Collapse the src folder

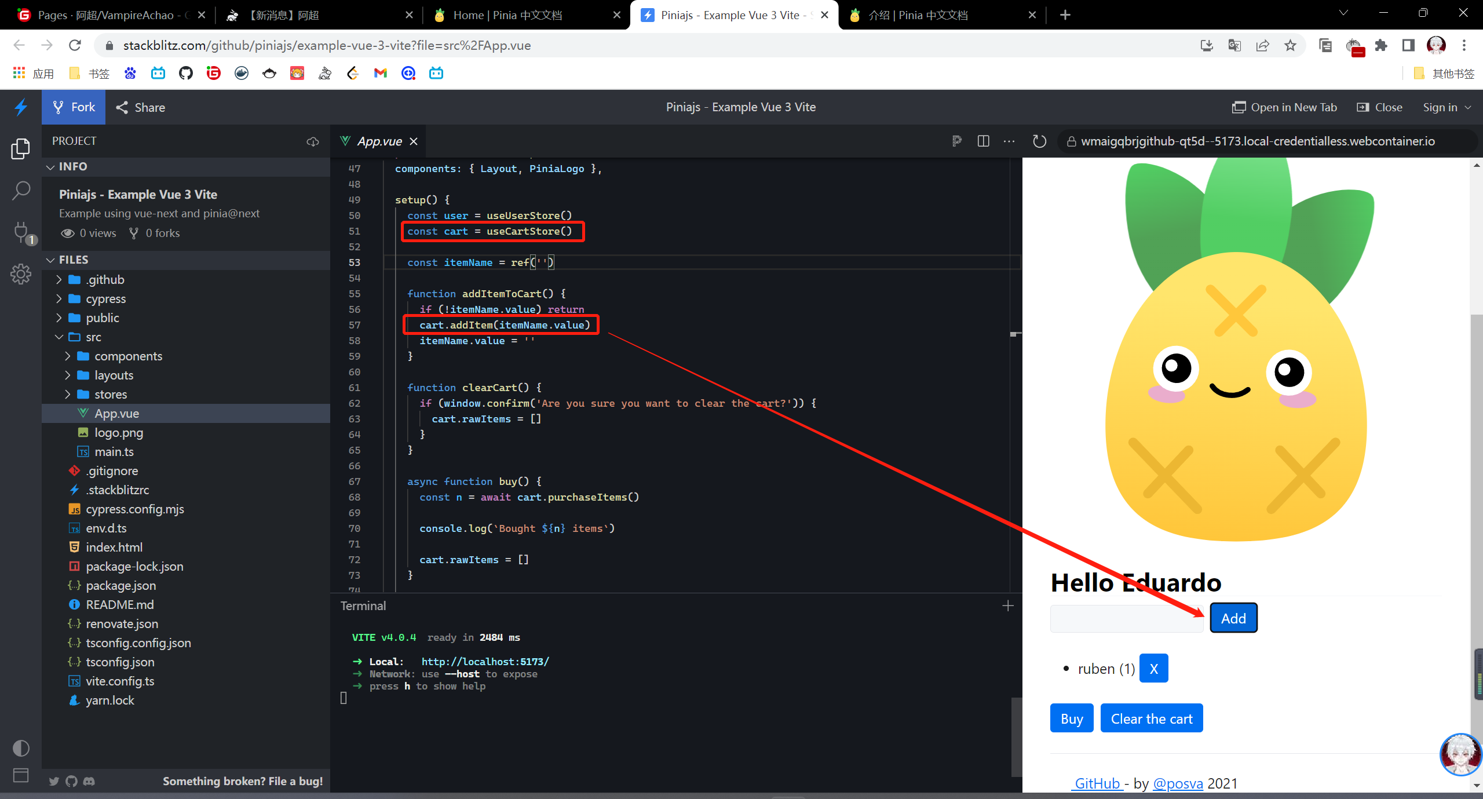(93, 337)
